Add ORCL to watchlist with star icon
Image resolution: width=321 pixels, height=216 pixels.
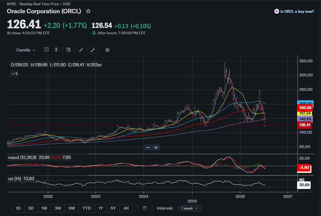tap(88, 11)
